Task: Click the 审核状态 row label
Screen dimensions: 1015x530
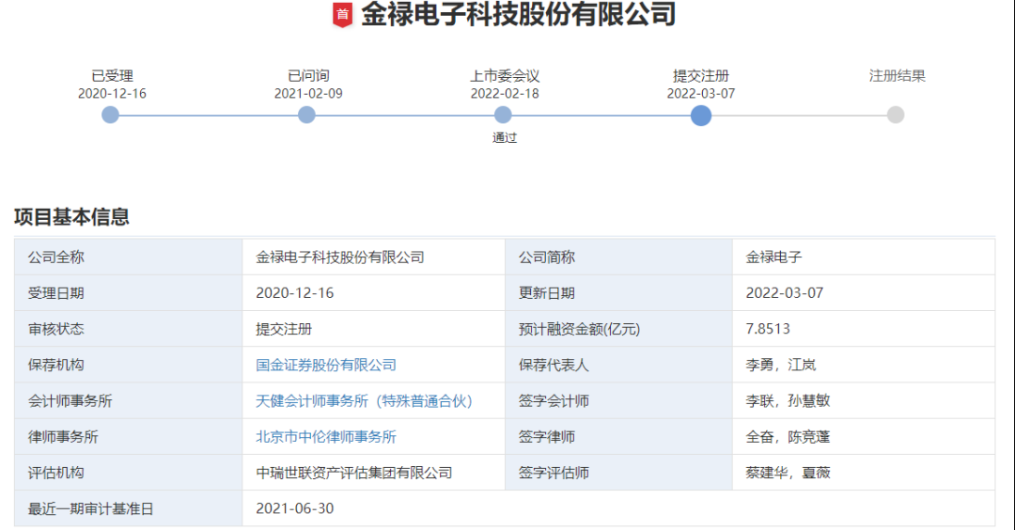Action: click(56, 329)
